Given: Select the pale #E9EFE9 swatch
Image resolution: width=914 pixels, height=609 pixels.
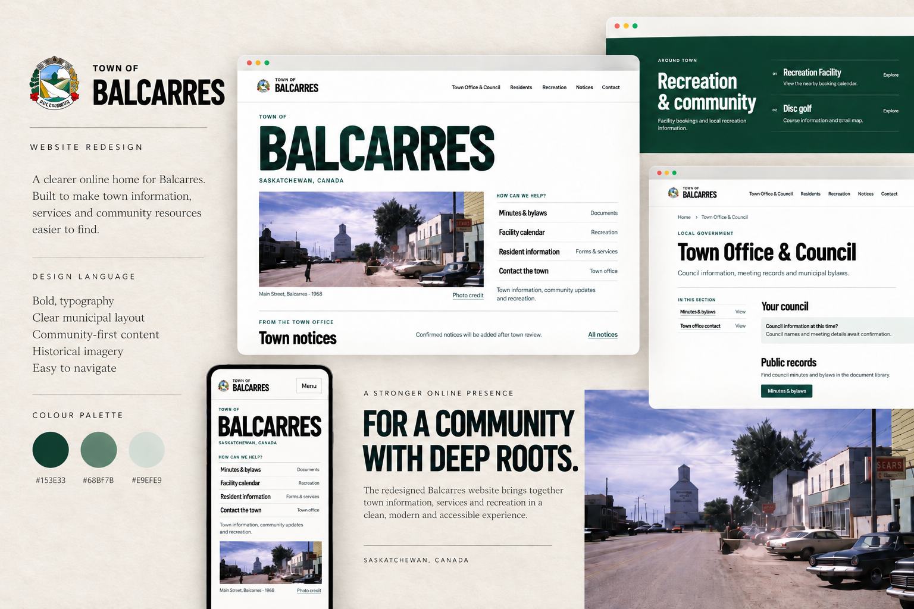Looking at the screenshot, I should 146,450.
